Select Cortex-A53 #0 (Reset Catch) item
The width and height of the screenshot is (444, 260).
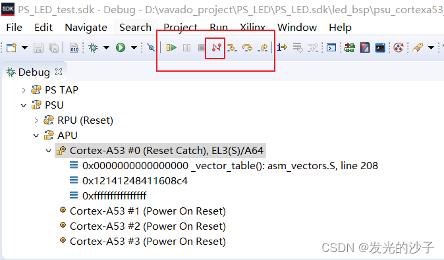pyautogui.click(x=160, y=151)
